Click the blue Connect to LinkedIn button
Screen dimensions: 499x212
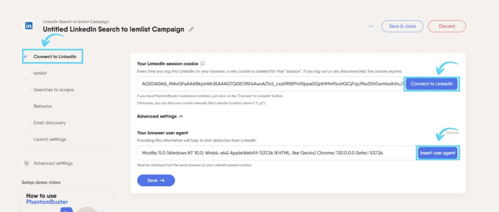point(431,84)
